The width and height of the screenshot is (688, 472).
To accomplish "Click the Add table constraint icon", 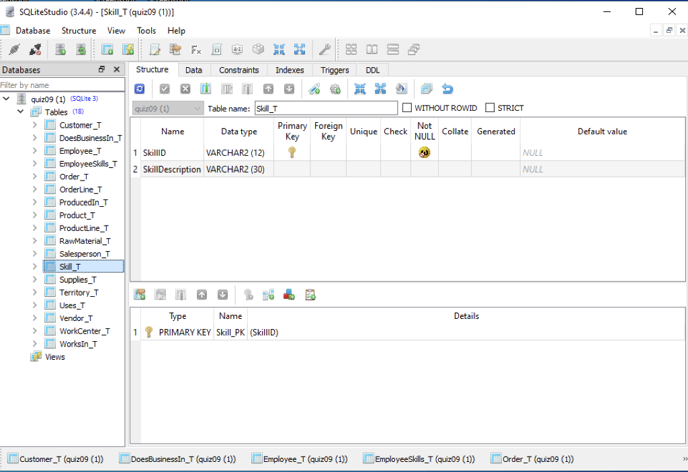I will tap(140, 295).
